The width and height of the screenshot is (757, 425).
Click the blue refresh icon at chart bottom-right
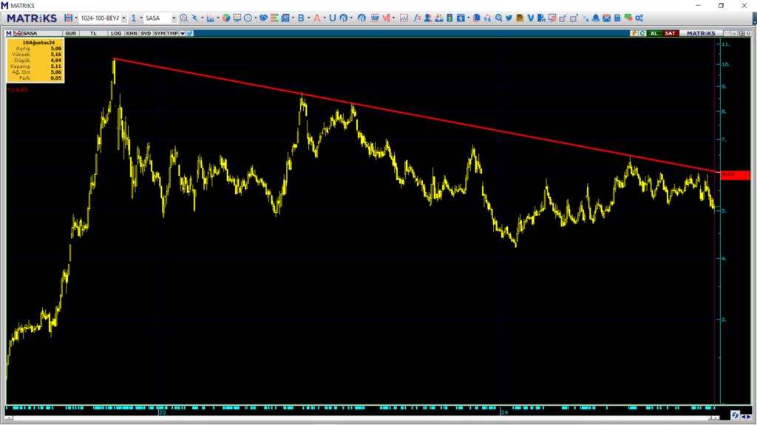tap(735, 415)
